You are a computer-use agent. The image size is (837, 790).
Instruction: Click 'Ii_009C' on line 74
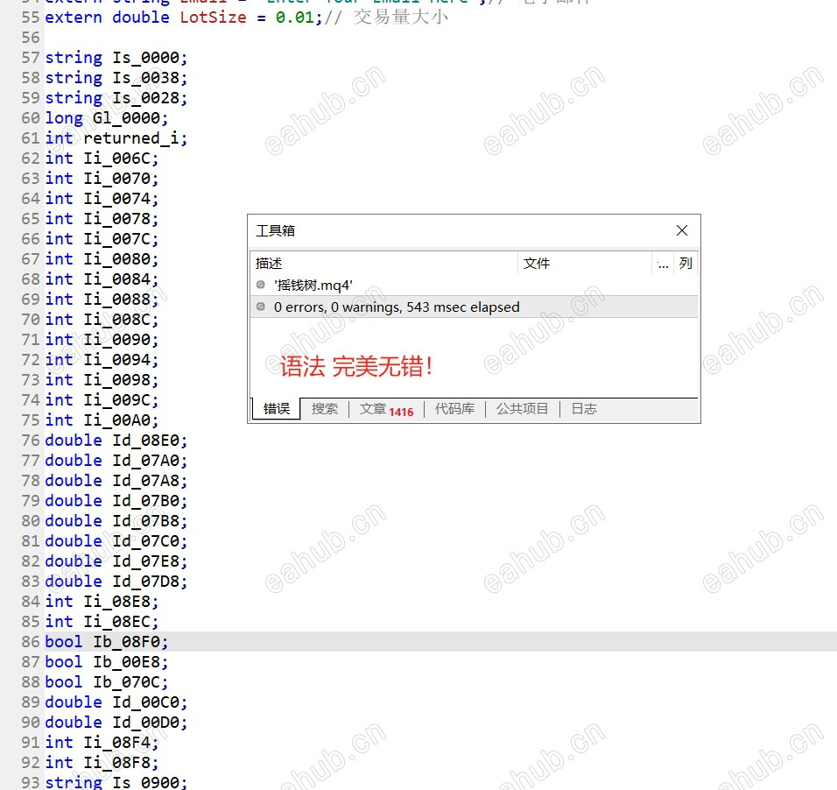point(117,400)
